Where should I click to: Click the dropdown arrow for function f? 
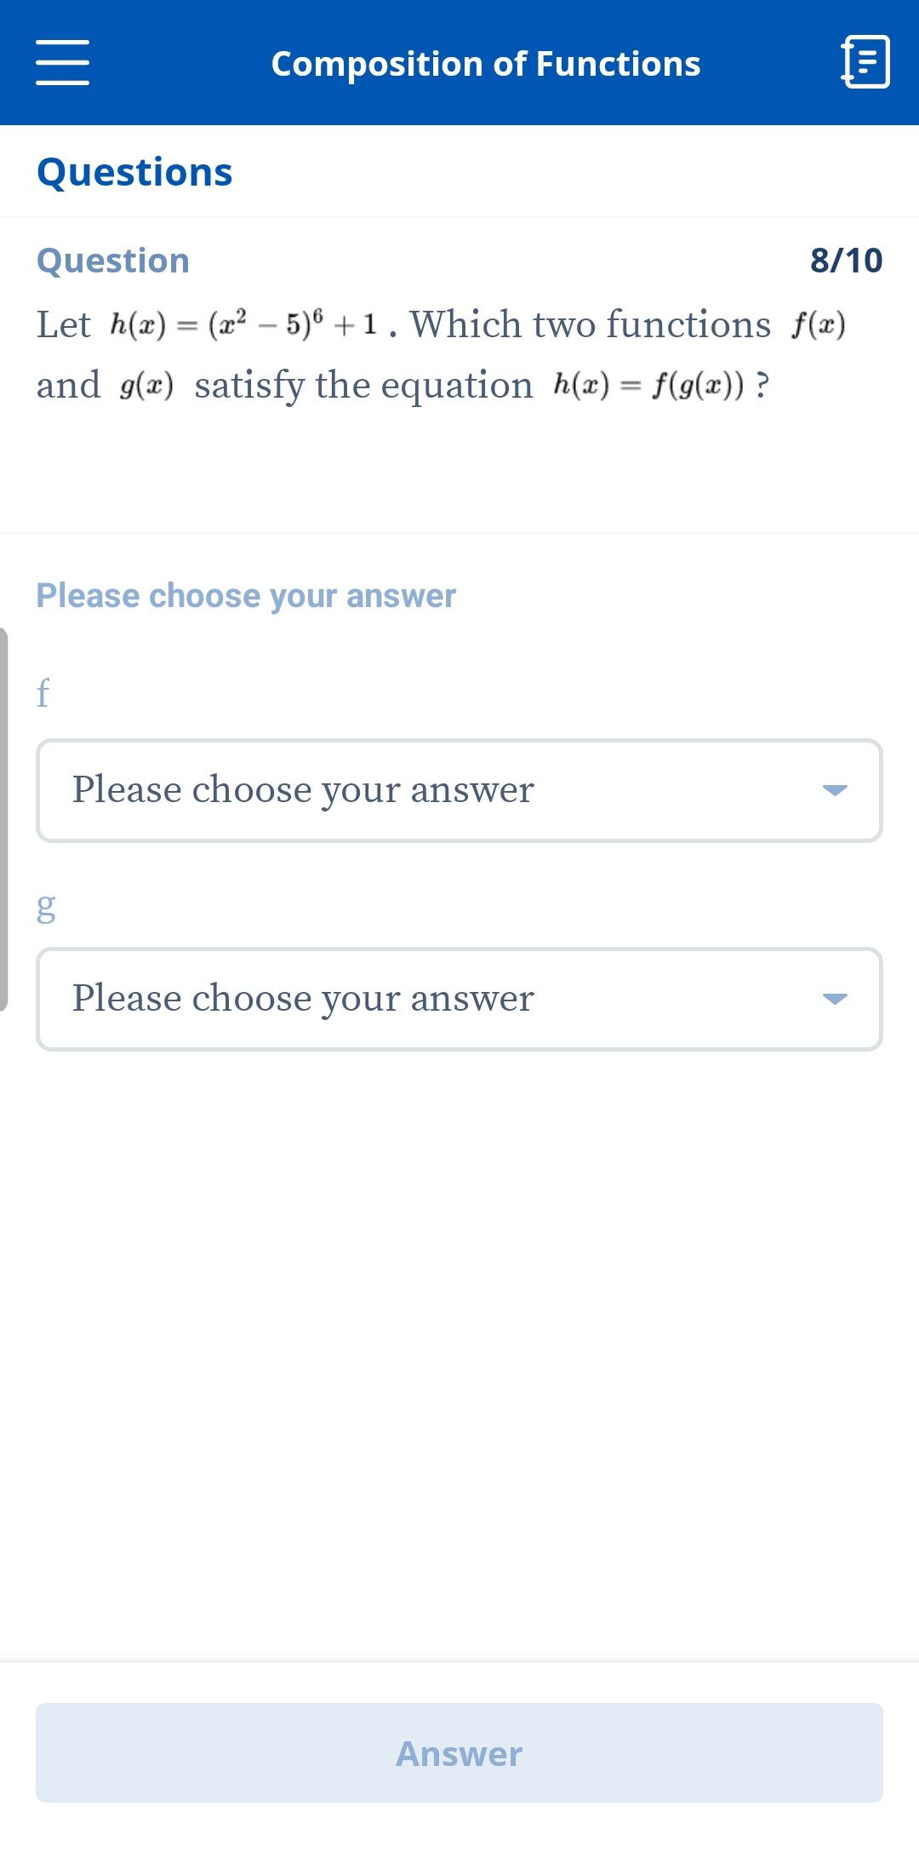point(836,789)
